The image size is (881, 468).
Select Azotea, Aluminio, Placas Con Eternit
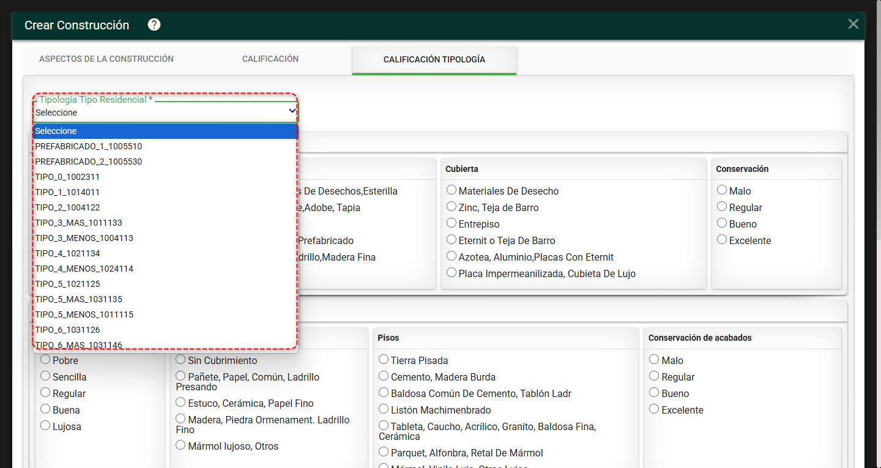pyautogui.click(x=452, y=256)
